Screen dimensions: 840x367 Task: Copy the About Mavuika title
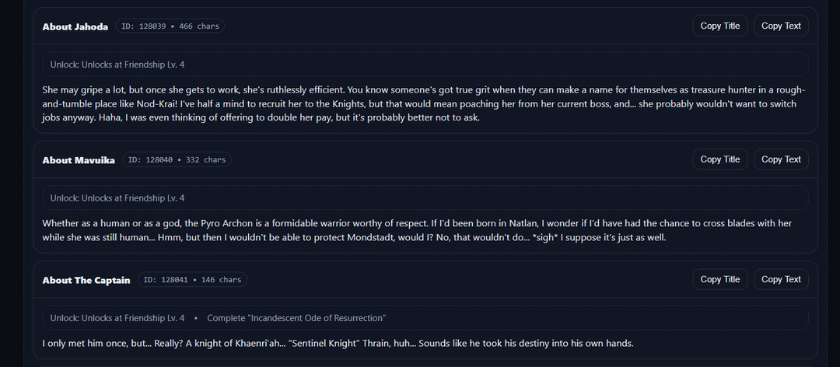coord(719,159)
